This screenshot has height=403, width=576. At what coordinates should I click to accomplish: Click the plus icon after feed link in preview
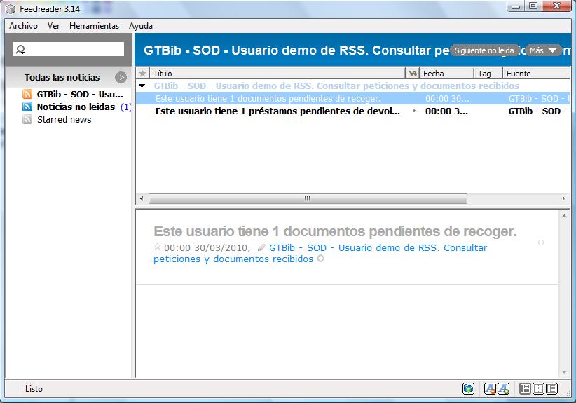(x=321, y=259)
